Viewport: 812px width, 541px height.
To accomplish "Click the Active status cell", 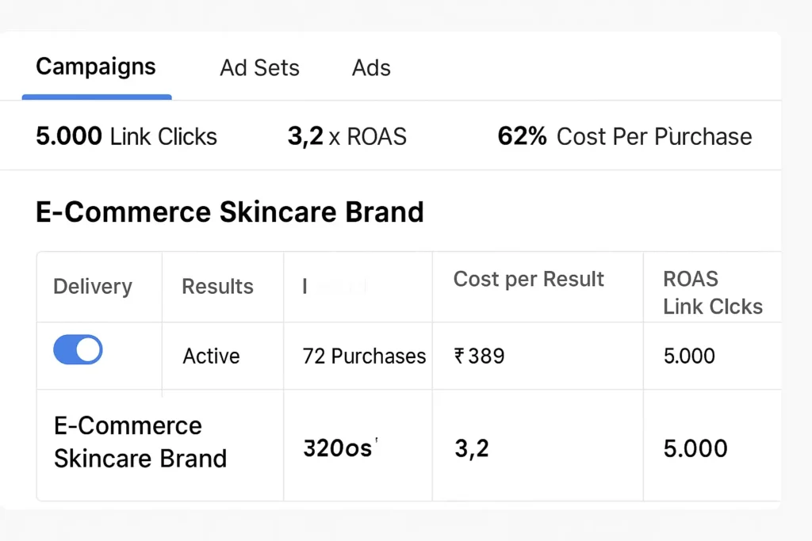I will coord(211,356).
